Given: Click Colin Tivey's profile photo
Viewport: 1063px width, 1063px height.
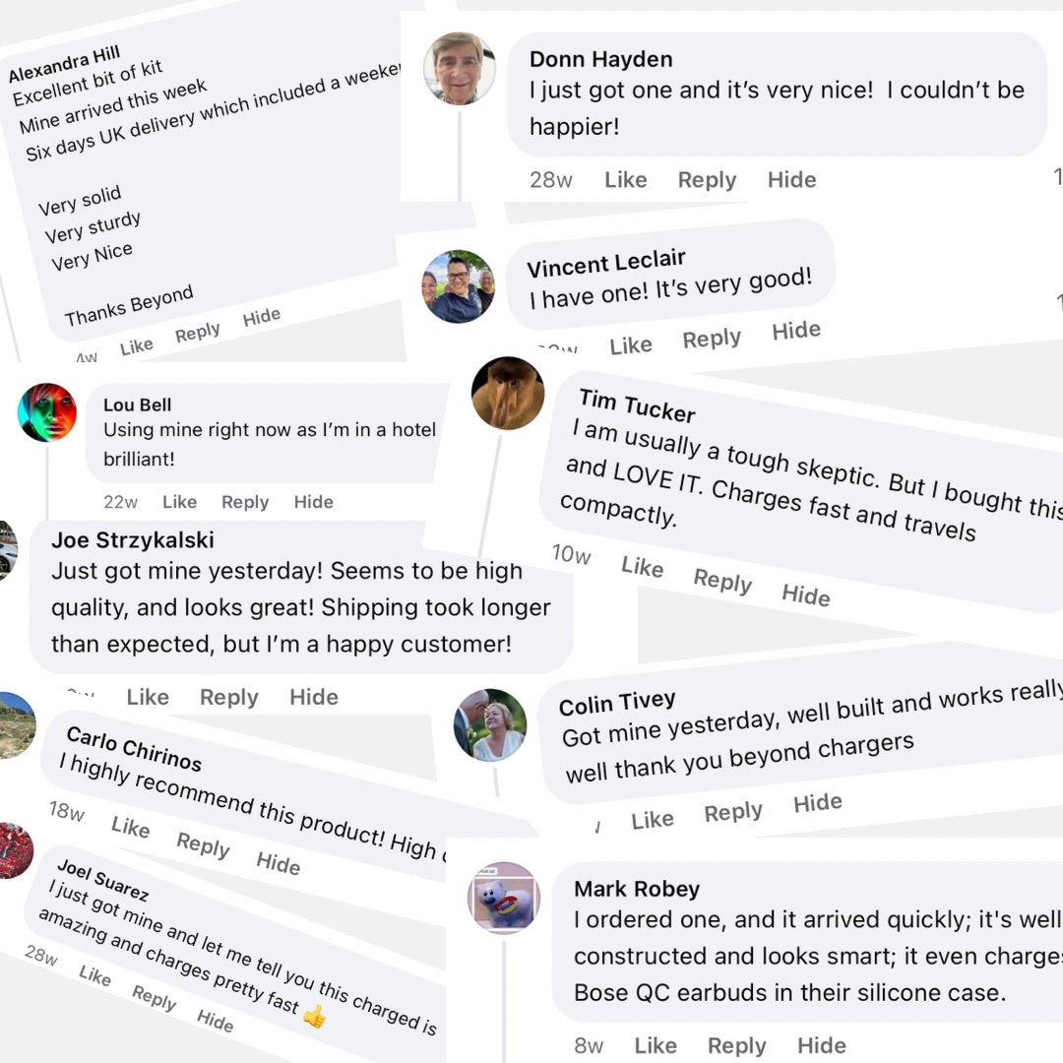Looking at the screenshot, I should 490,725.
